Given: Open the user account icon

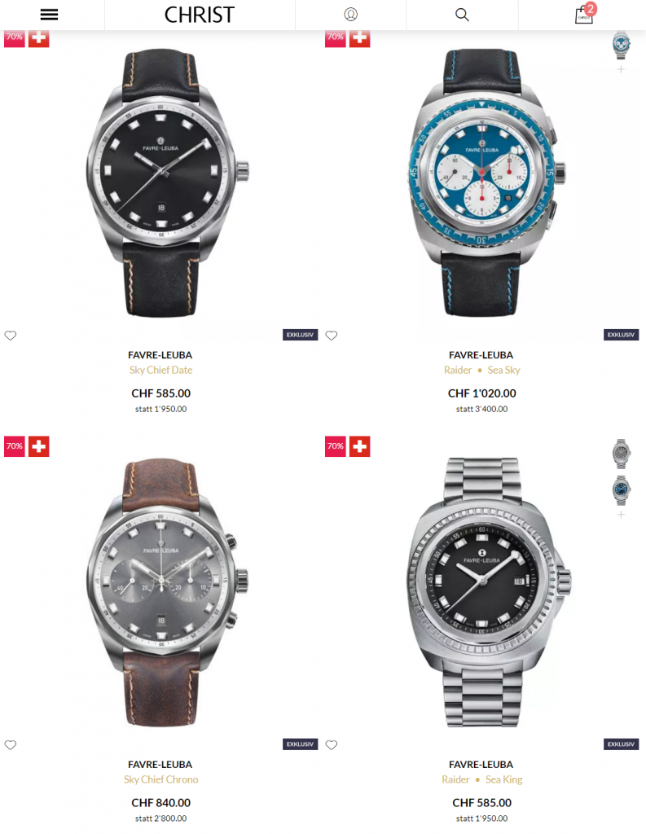Looking at the screenshot, I should click(x=350, y=15).
